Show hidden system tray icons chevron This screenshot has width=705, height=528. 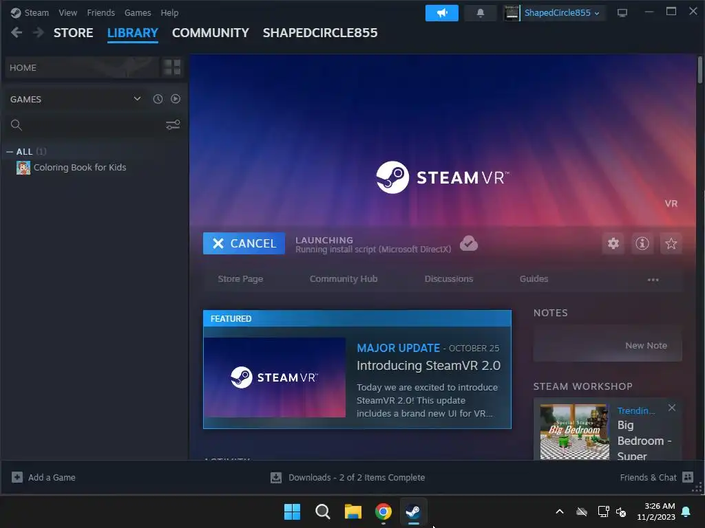[x=560, y=511]
